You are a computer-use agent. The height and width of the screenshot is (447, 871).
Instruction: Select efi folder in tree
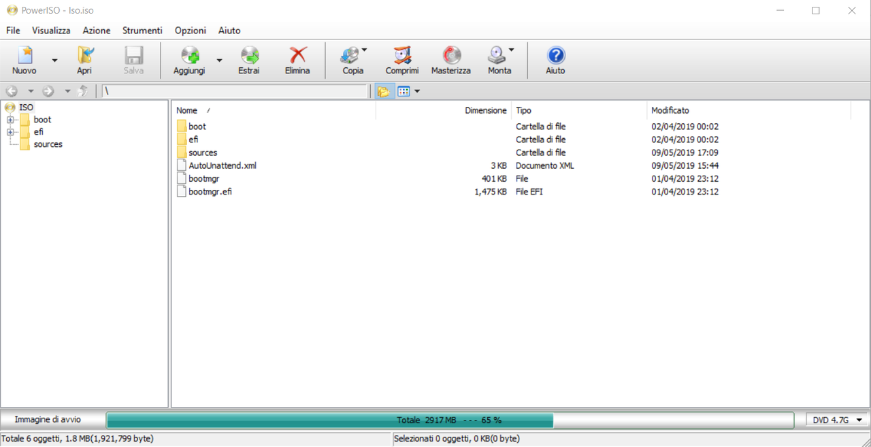(x=39, y=132)
